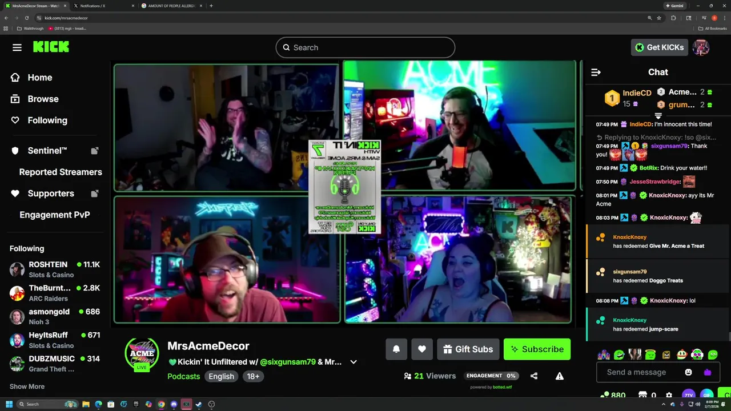Image resolution: width=731 pixels, height=411 pixels.
Task: Open the Gemini button in Chrome
Action: click(x=674, y=6)
